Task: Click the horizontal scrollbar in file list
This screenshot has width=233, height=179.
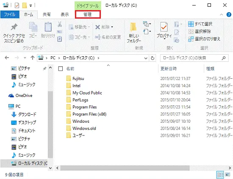Action: [125, 168]
